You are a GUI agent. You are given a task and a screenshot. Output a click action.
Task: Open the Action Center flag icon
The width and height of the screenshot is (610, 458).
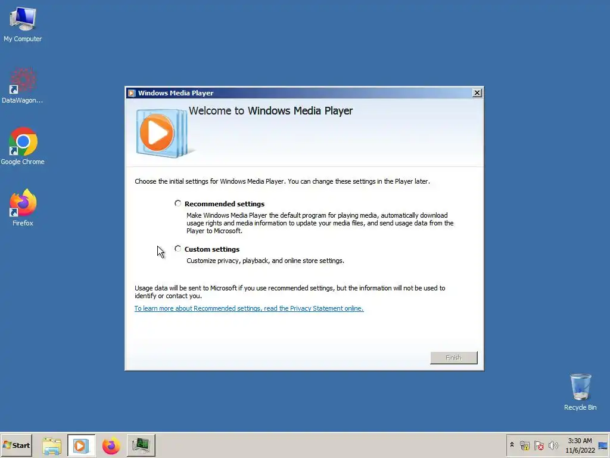[539, 445]
